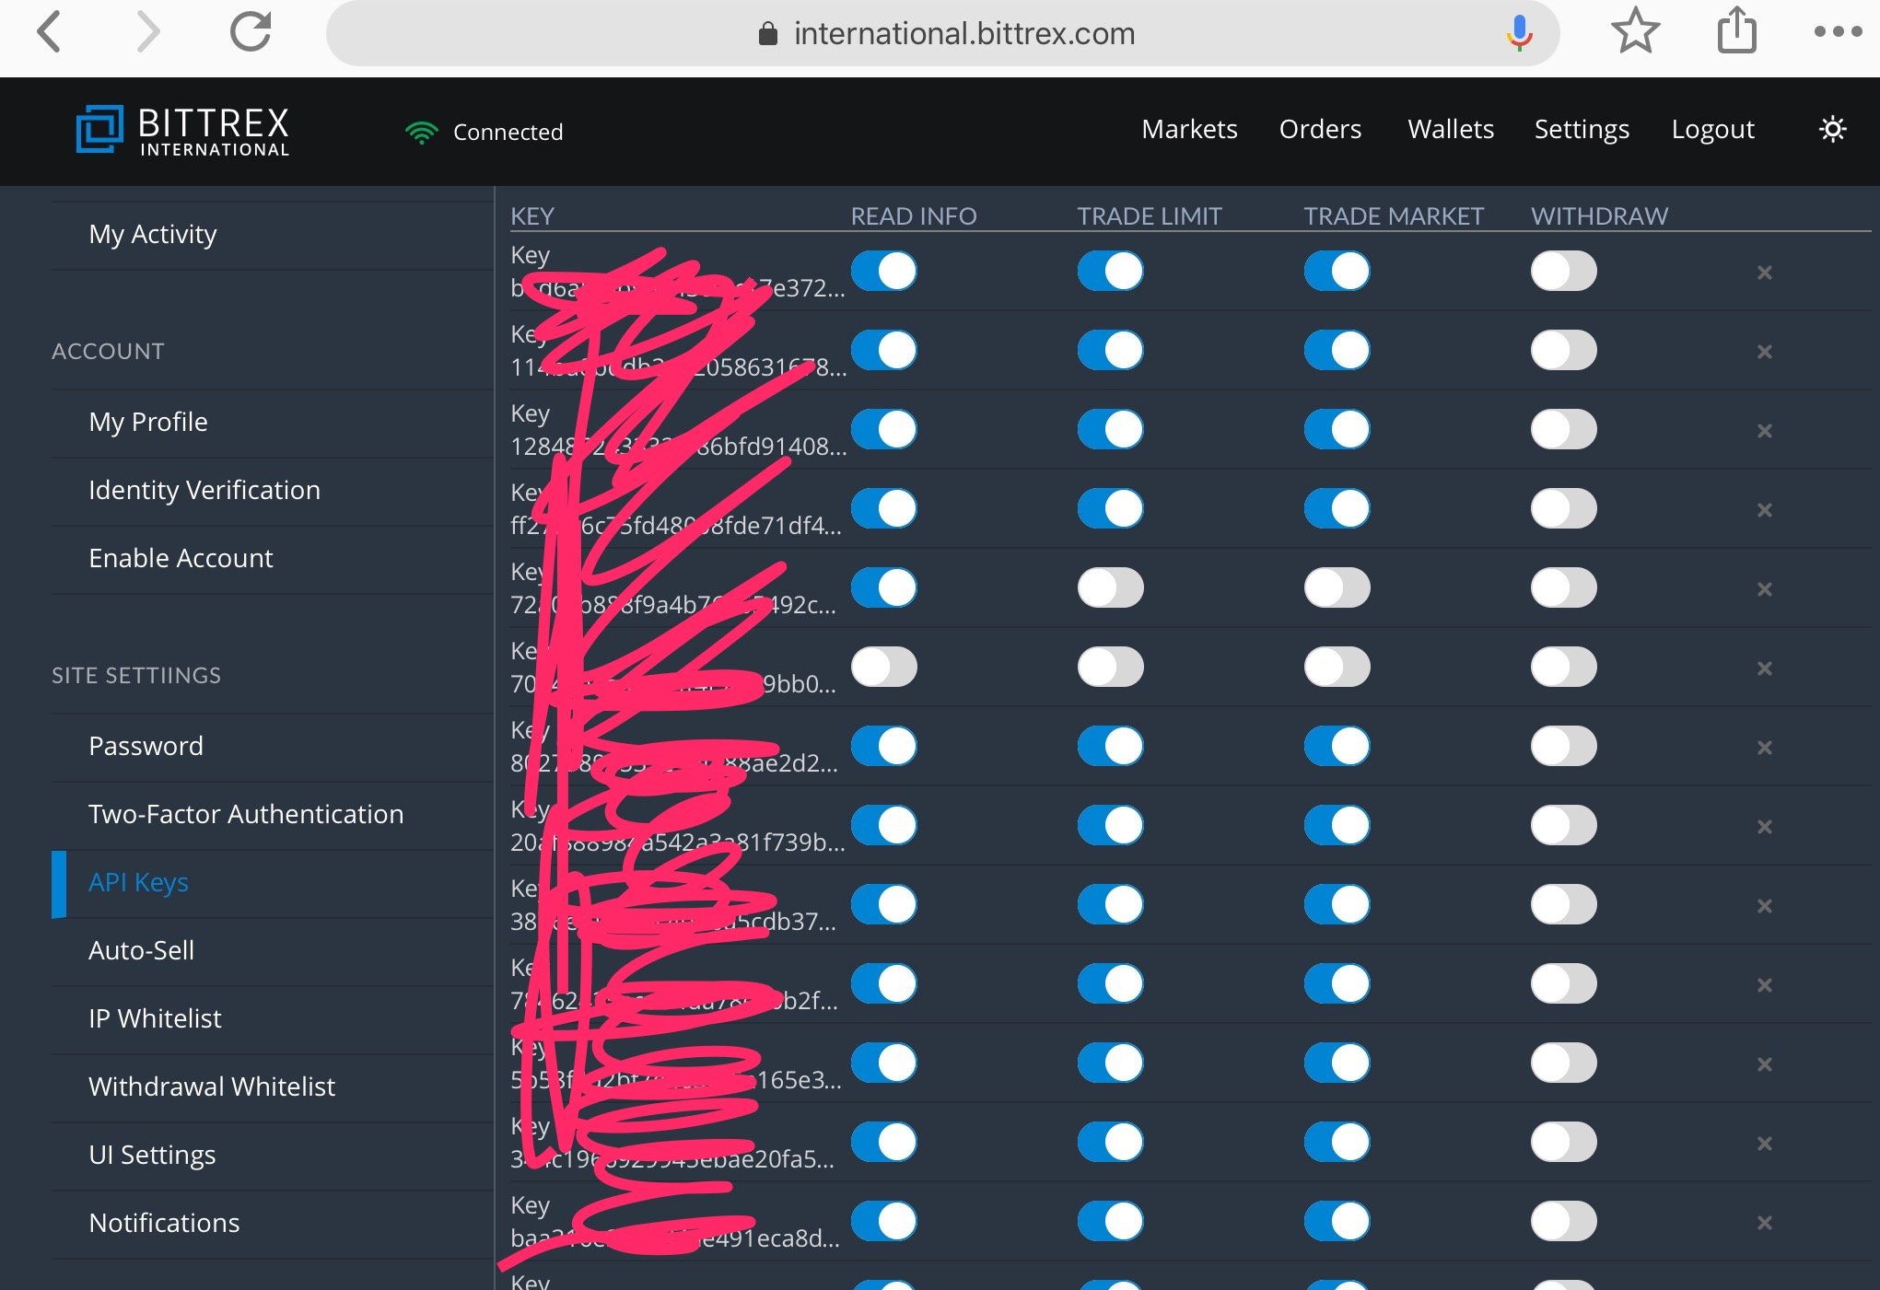Tap the microphone voice search icon

pyautogui.click(x=1520, y=33)
